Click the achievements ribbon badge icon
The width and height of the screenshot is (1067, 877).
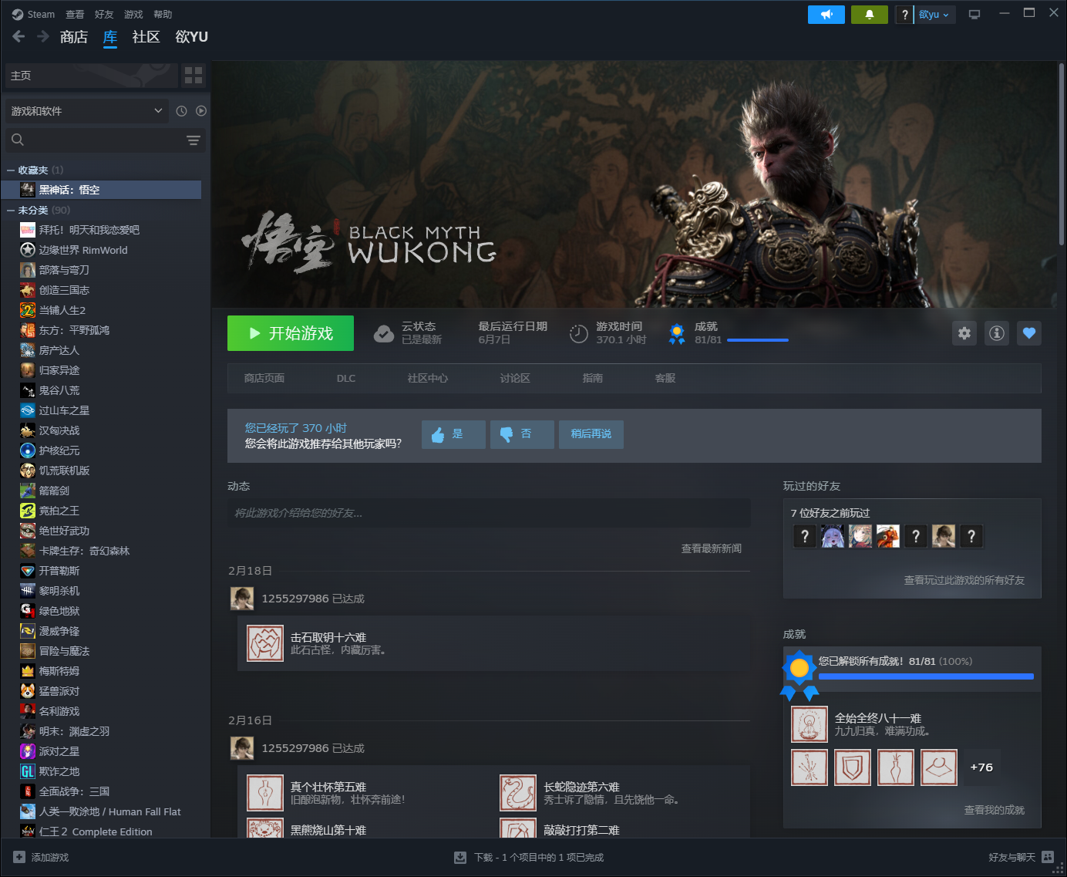pyautogui.click(x=677, y=334)
